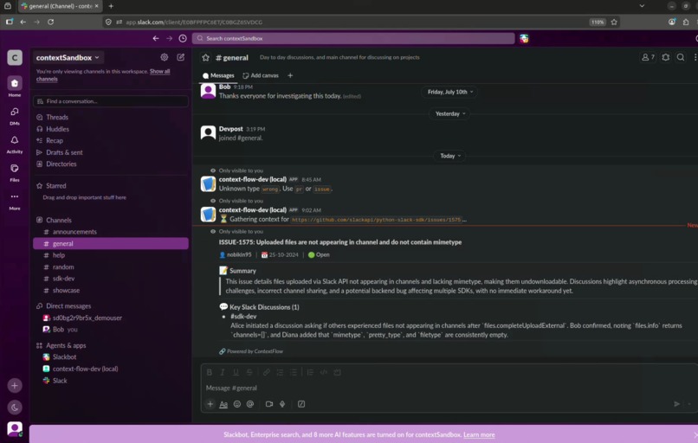
Task: Insert inline code in composer
Action: coord(324,372)
